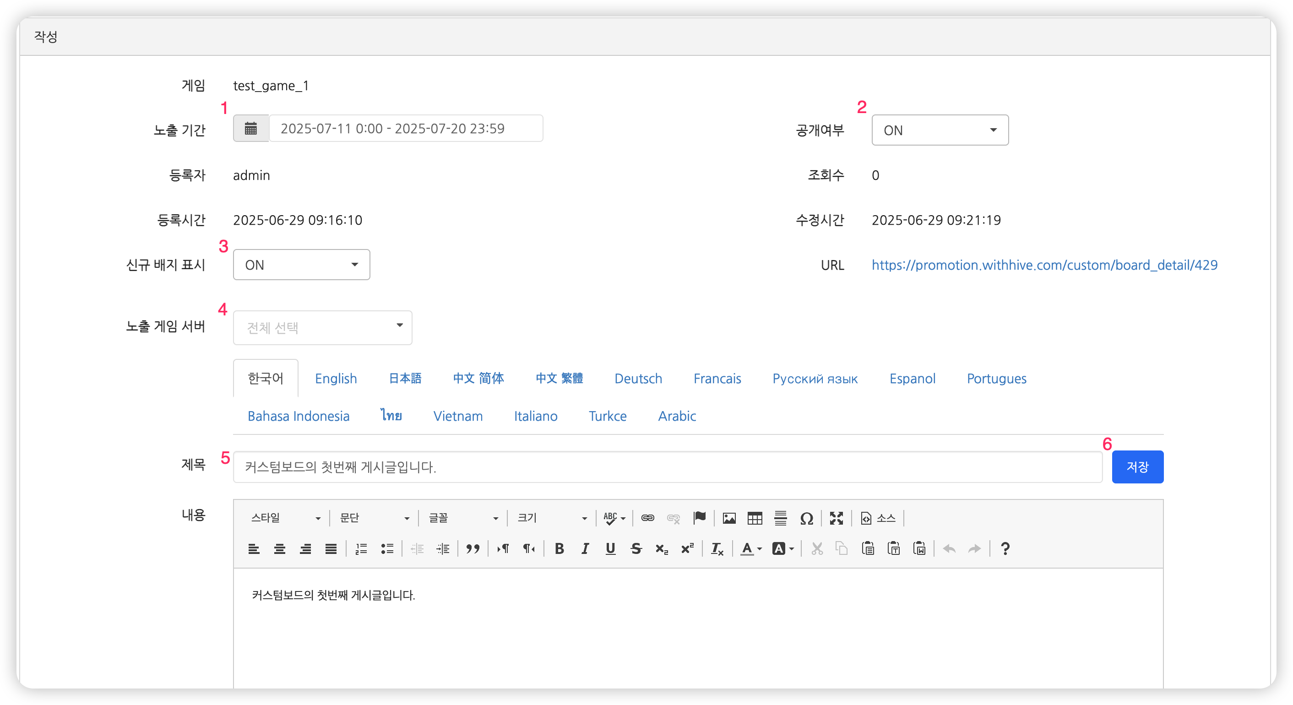Viewport: 1293px width, 705px height.
Task: Toggle bold formatting
Action: pos(559,548)
